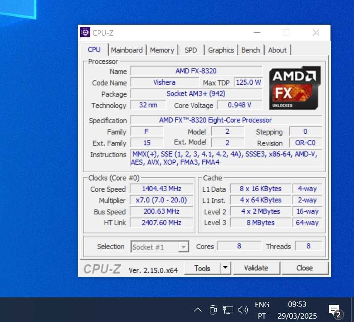
Task: Click the Code Name value Vishera
Action: tap(164, 82)
